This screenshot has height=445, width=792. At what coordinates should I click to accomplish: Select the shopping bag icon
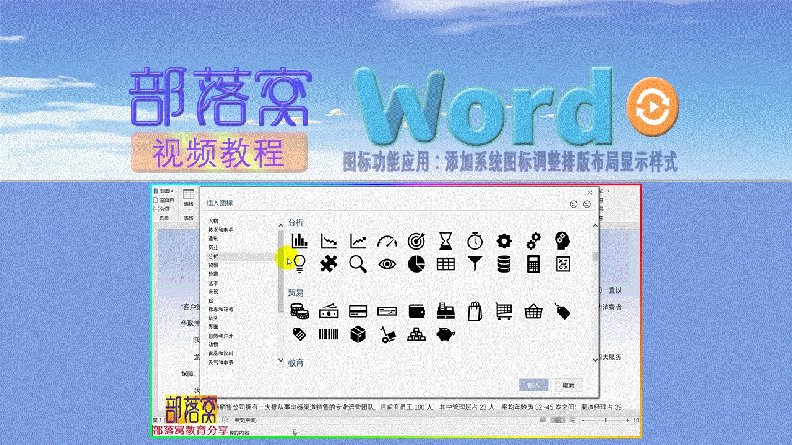pos(475,311)
